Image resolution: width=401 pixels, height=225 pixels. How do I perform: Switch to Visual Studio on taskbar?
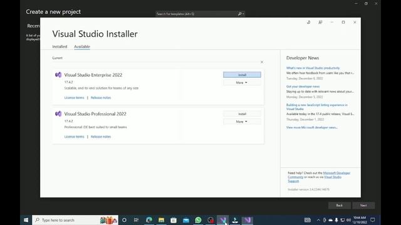223,220
